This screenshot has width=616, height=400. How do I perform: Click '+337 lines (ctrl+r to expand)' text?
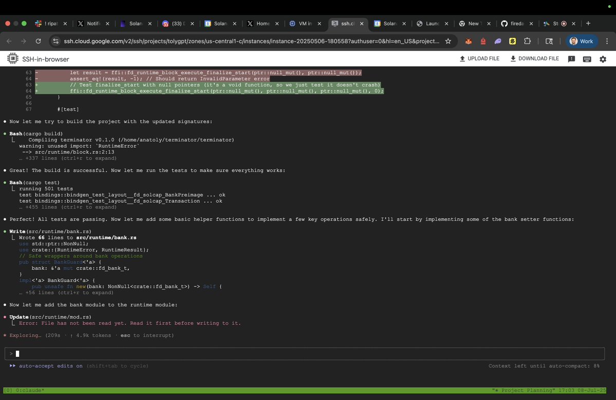pos(71,158)
